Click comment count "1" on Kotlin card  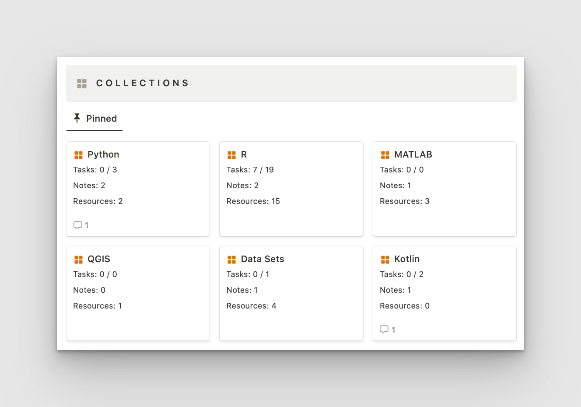tap(393, 330)
